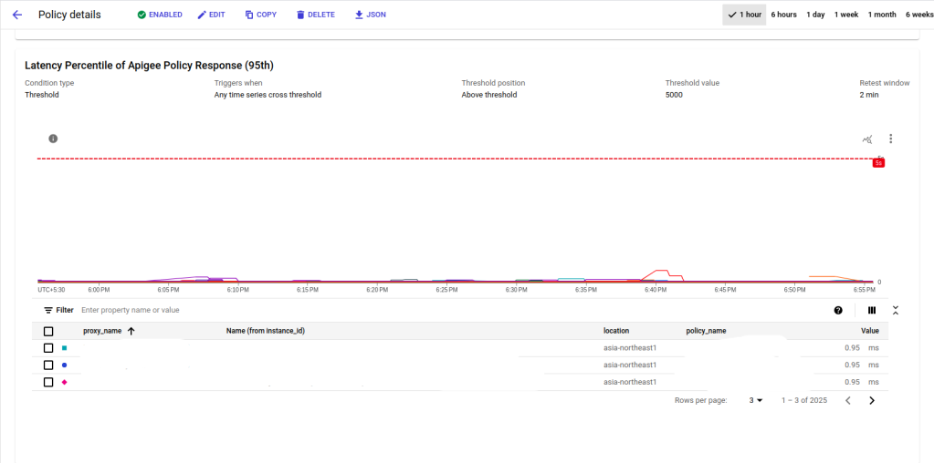
Task: Sort by the policy_name column header
Action: 706,331
